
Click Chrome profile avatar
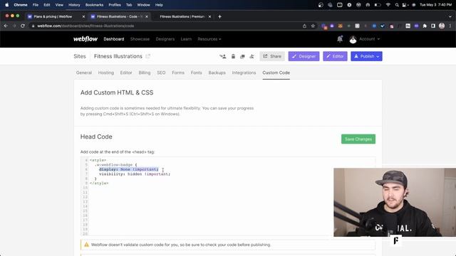[442, 26]
